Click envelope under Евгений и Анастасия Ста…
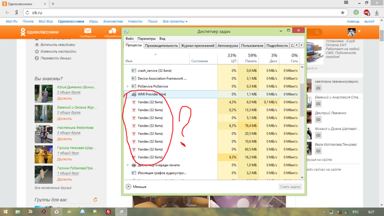Image resolution: width=384 pixels, height=216 pixels. pos(318,104)
